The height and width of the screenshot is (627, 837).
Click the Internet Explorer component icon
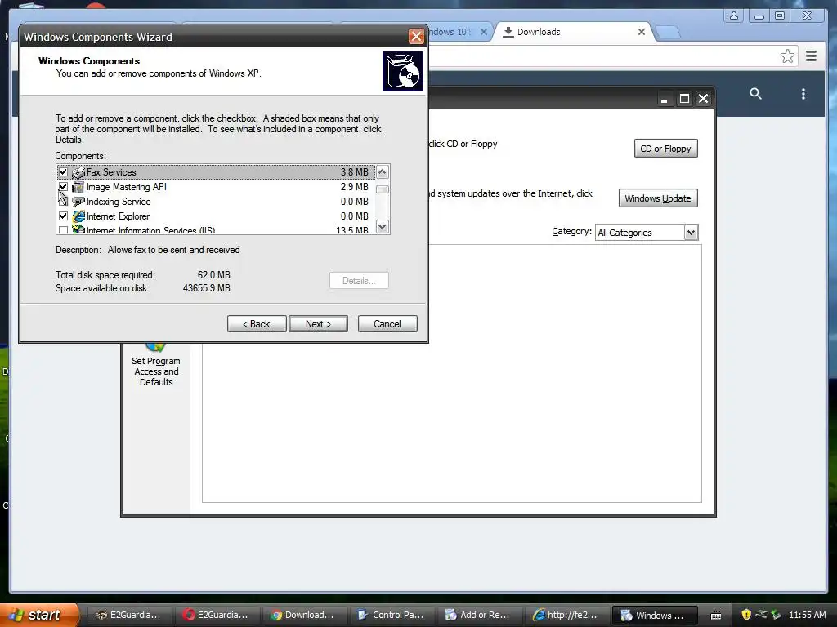pyautogui.click(x=78, y=216)
